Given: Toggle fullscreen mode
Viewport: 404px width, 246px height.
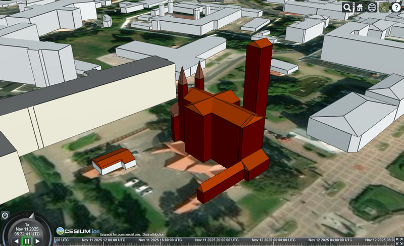Looking at the screenshot, I should point(398,241).
